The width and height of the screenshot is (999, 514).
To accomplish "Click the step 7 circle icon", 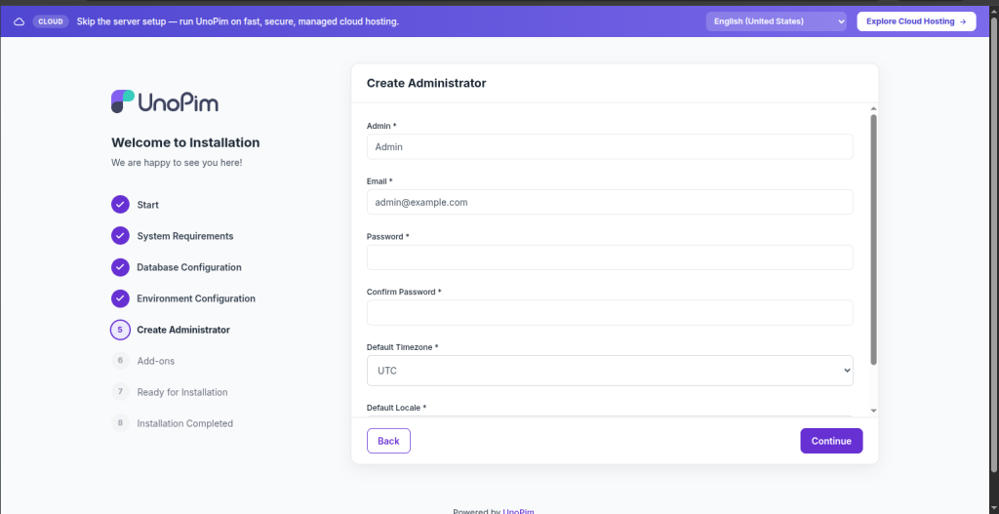I will 120,392.
